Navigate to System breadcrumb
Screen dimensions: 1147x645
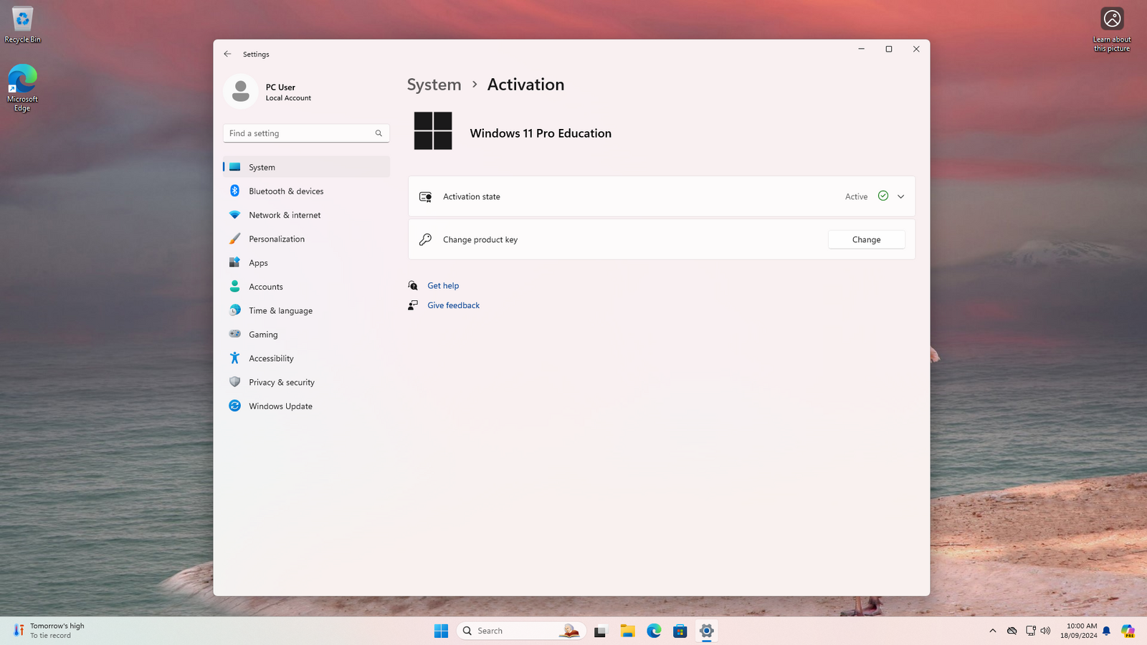coord(434,85)
